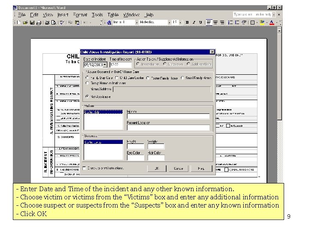Open the Window menu
Screen dimensions: 309x232
pos(131,15)
